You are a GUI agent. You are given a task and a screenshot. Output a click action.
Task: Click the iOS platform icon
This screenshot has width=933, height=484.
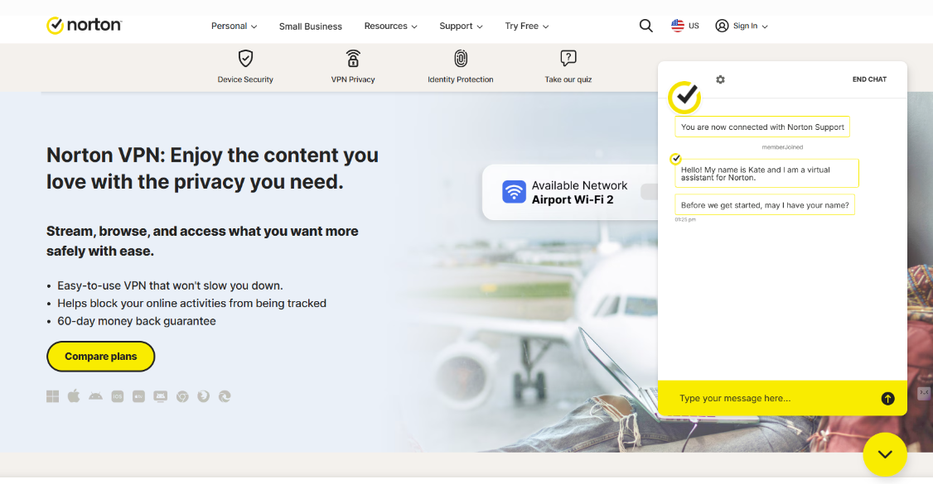(117, 396)
